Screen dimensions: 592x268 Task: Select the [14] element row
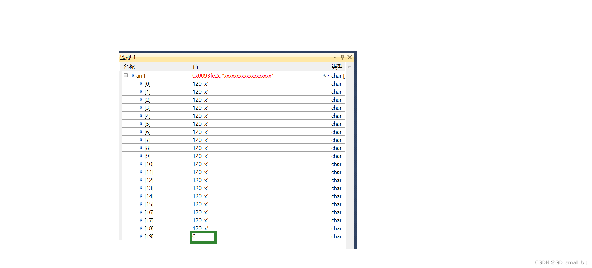[x=234, y=196]
